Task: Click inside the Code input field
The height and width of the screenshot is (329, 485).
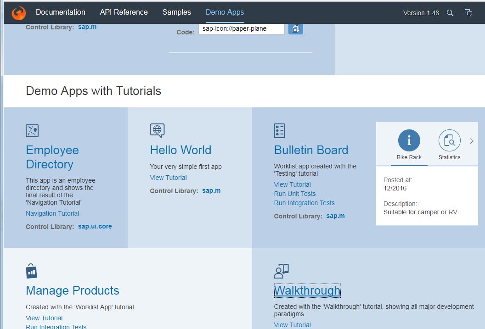Action: (x=241, y=28)
